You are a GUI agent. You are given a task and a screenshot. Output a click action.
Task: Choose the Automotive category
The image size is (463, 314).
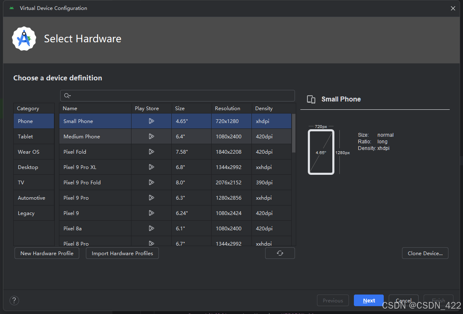pyautogui.click(x=32, y=198)
